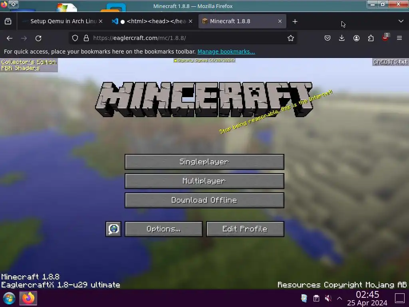
Task: Open Firefox View tab overview icon
Action: pyautogui.click(x=8, y=22)
